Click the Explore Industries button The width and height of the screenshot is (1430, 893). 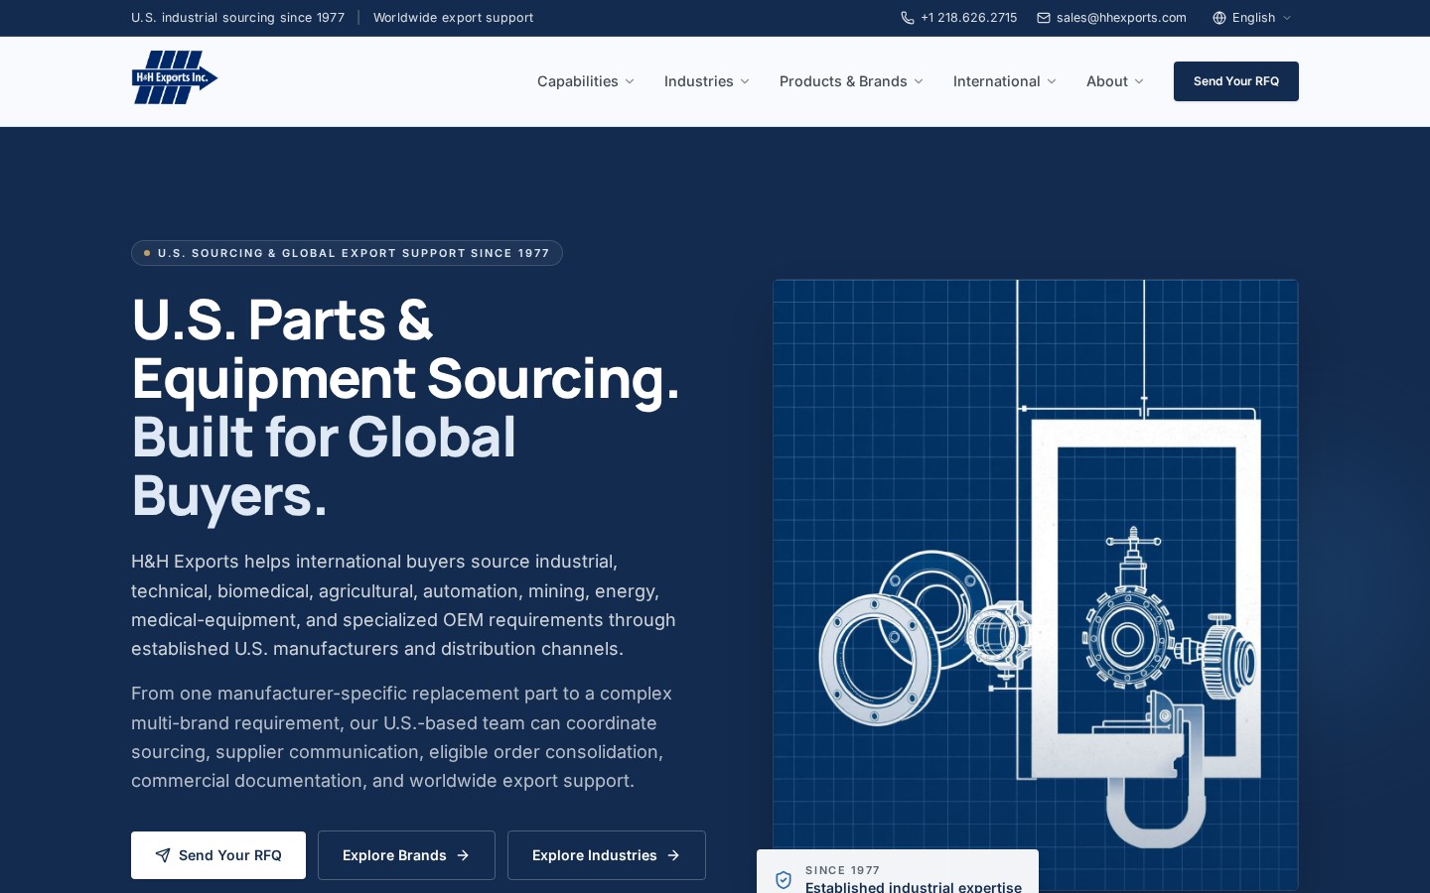(607, 855)
